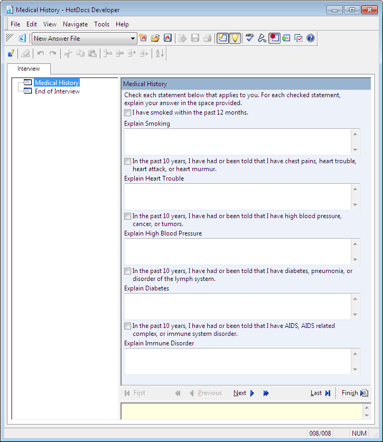Open the Navigate menu
This screenshot has width=383, height=442.
75,24
